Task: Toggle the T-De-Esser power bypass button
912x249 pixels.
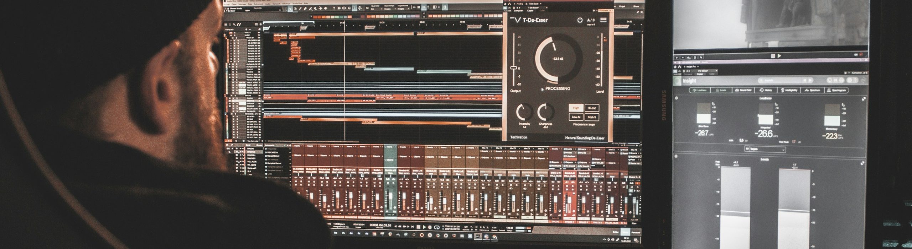Action: (580, 20)
